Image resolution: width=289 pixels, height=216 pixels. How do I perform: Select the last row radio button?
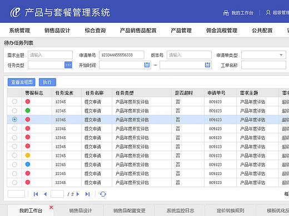tap(14, 183)
